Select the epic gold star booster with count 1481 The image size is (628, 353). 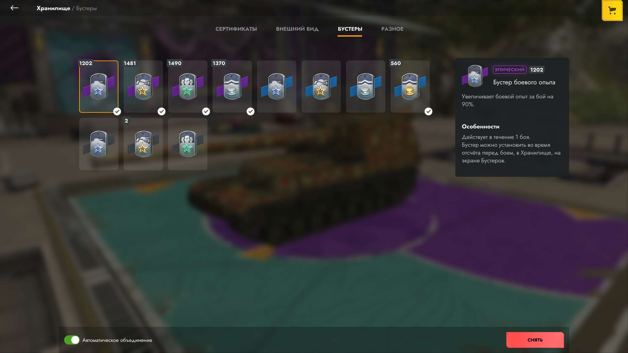[x=143, y=87]
